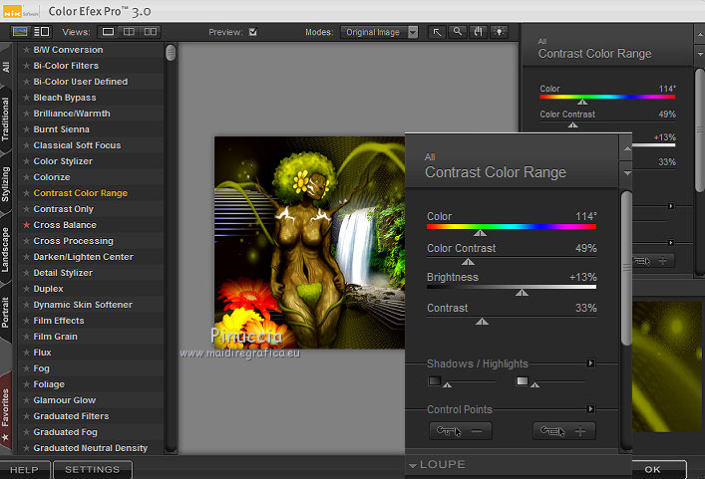Image resolution: width=705 pixels, height=479 pixels.
Task: Expand the Shadows / Highlights section
Action: pos(590,363)
